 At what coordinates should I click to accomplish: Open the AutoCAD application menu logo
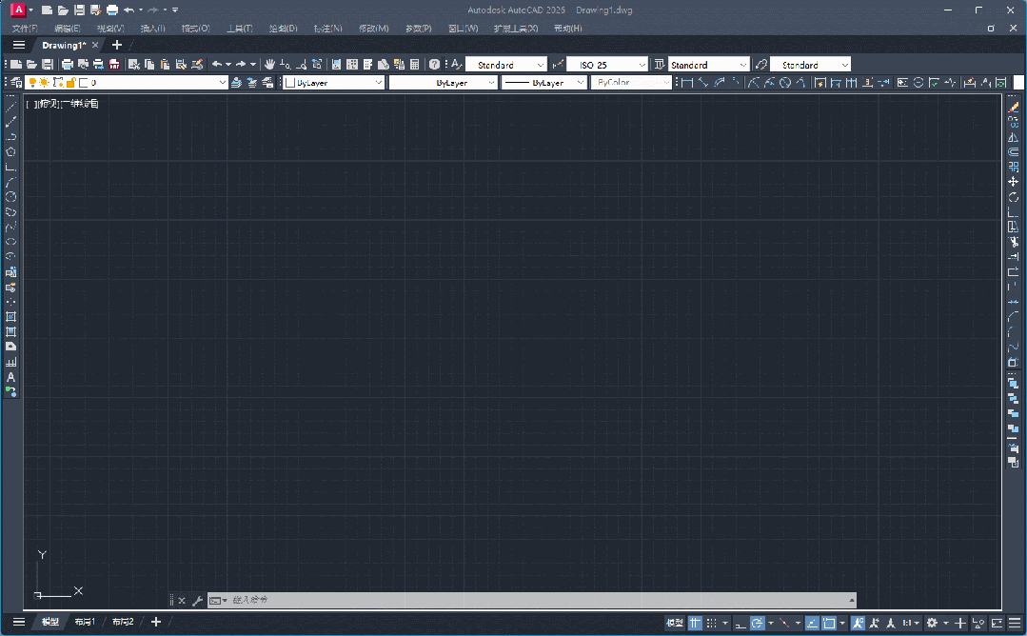[x=18, y=10]
